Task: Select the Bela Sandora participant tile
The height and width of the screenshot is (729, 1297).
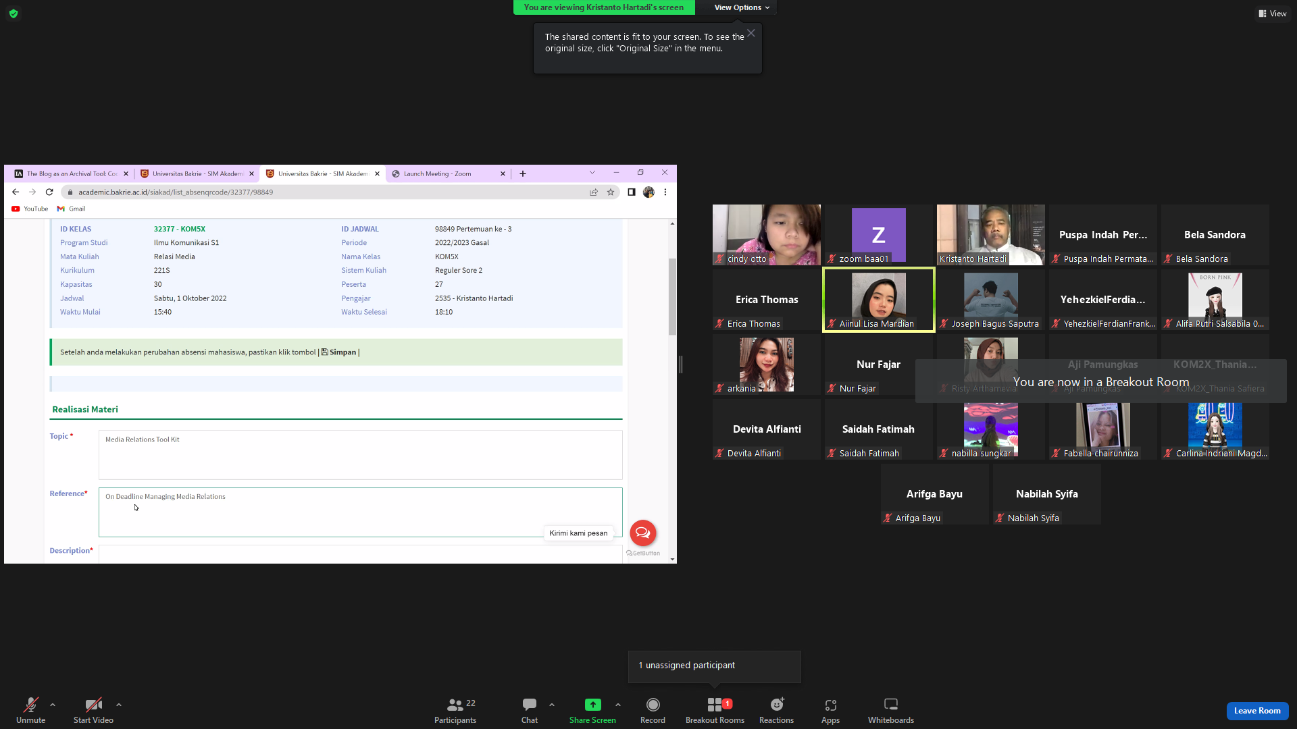Action: click(1215, 235)
